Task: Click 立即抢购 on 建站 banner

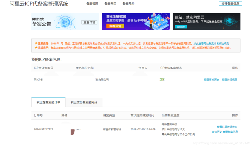Action: (x=181, y=27)
